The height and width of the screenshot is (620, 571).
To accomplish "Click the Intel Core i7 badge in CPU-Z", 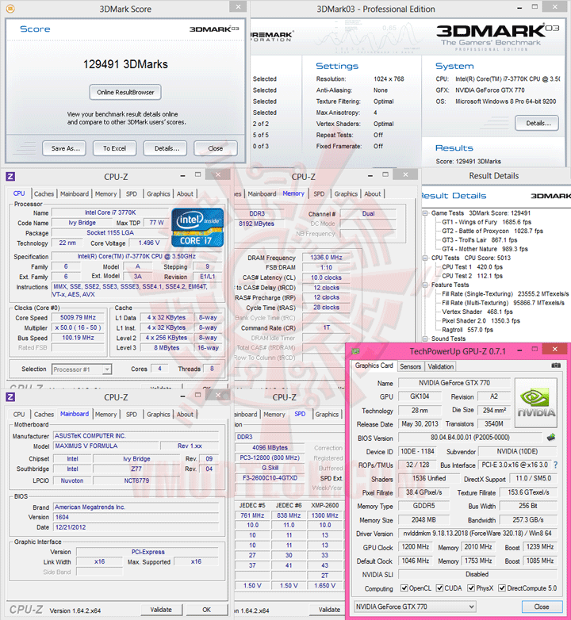I will point(197,228).
